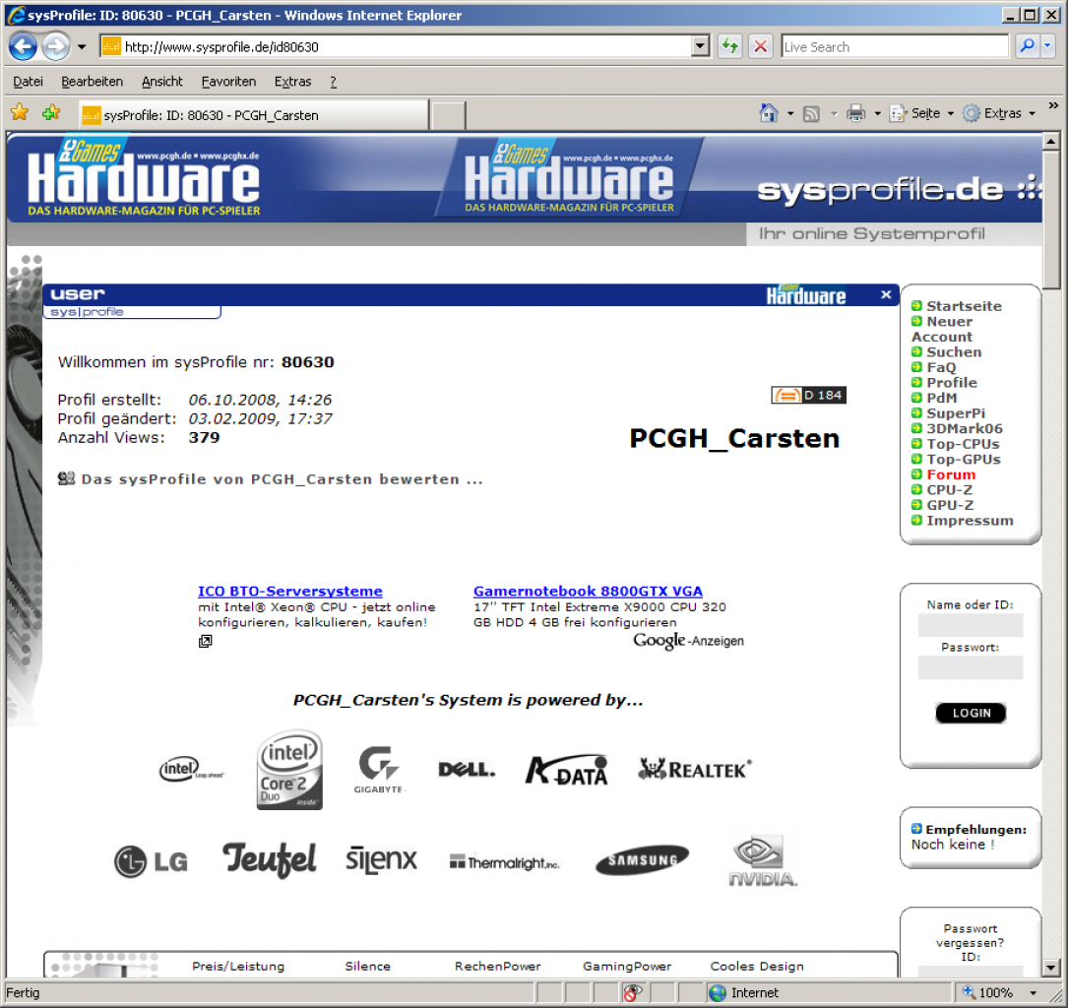
Task: Open the Bearbeiten menu
Action: point(92,82)
